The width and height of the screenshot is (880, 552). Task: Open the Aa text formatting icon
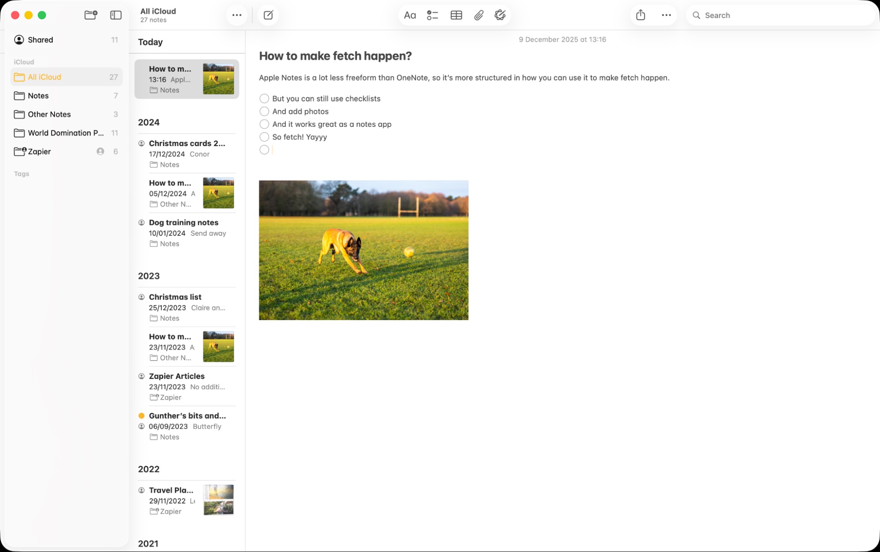coord(409,15)
